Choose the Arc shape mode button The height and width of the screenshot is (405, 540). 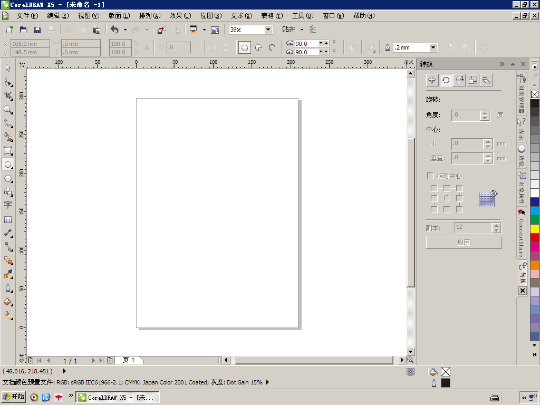[272, 48]
